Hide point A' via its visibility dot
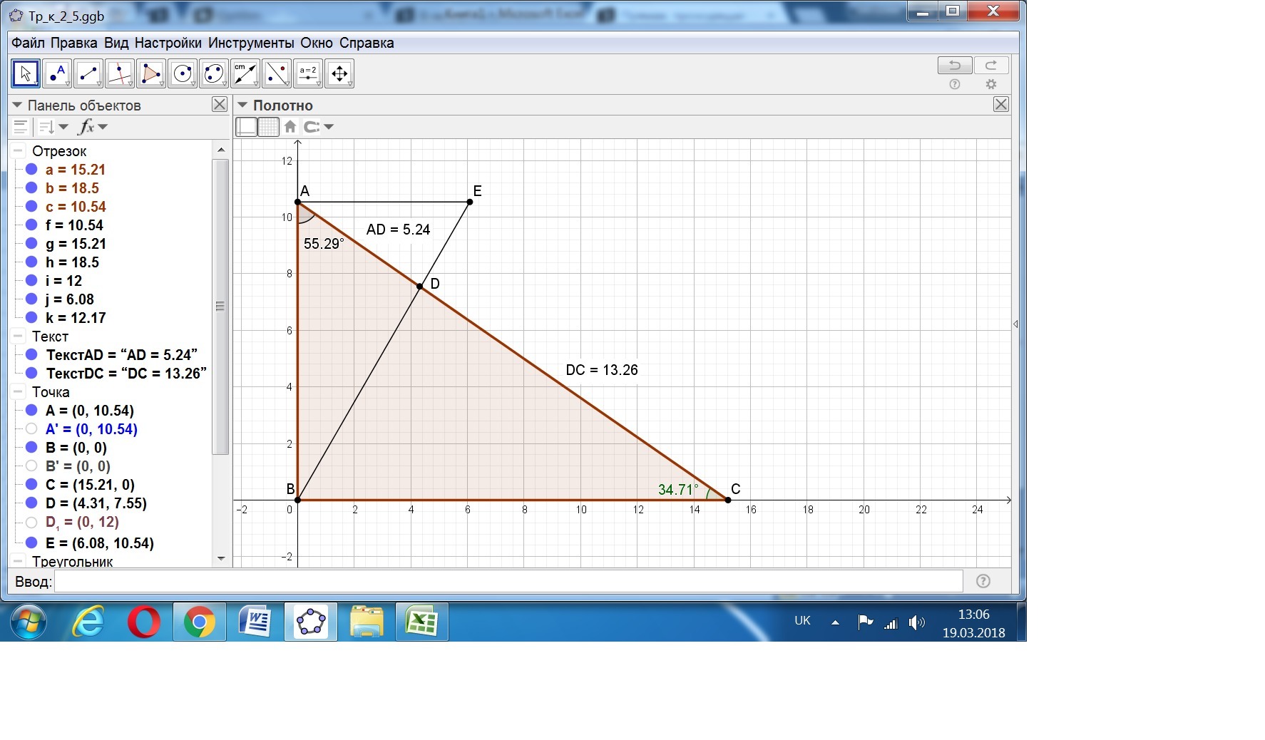 point(31,428)
